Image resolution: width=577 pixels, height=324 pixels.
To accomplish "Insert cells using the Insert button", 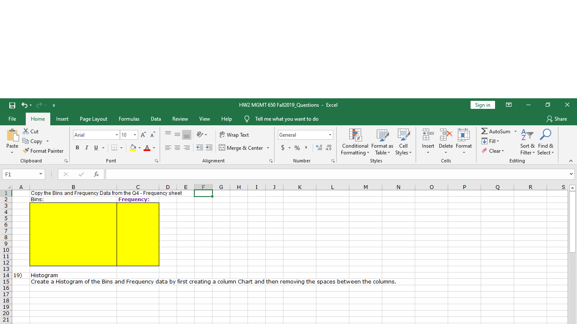I will 428,141.
